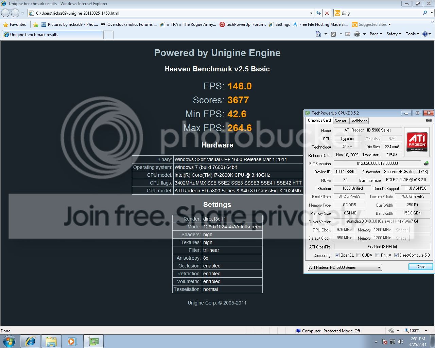
Task: Click the Action Center flag tray icon
Action: tap(384, 342)
